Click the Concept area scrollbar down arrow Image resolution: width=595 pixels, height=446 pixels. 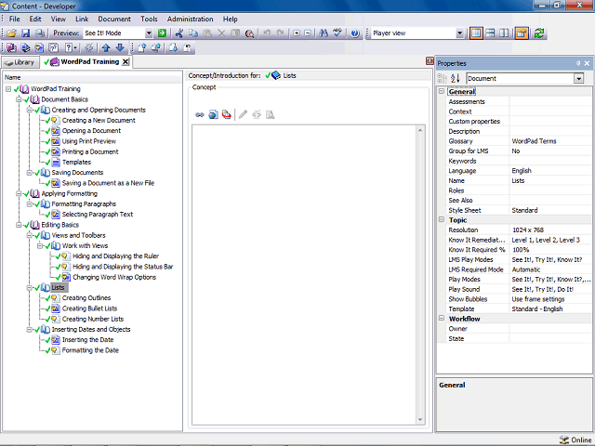(420, 419)
